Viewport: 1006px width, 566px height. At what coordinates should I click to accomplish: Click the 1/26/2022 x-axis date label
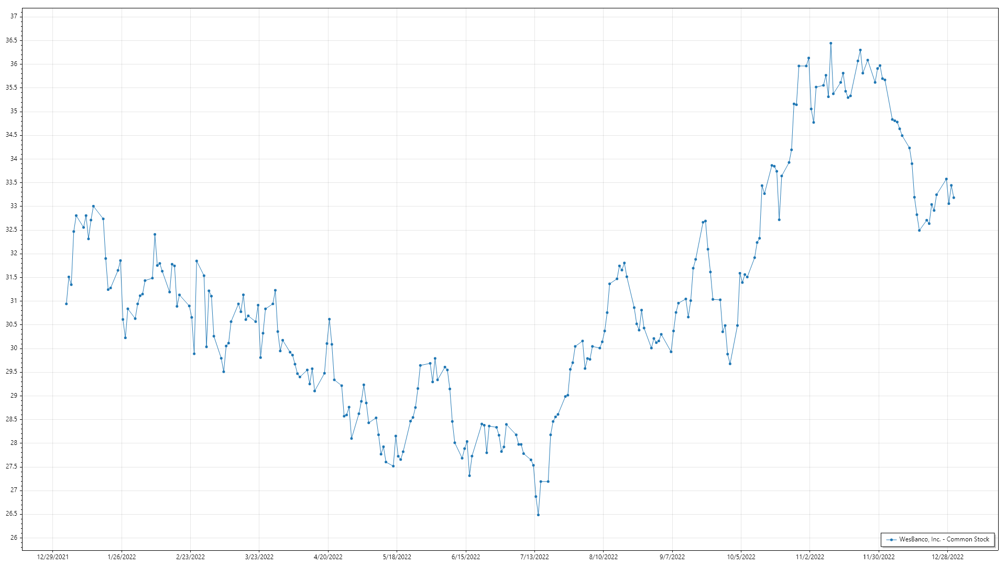pyautogui.click(x=122, y=557)
